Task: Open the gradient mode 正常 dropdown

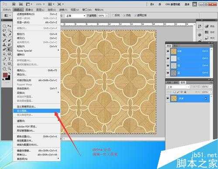Action: [75, 16]
